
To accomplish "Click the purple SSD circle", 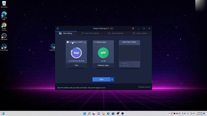I will [x=76, y=53].
